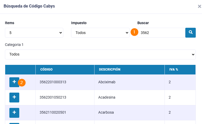Open the Categoria 1 dropdown
This screenshot has height=124, width=202.
click(100, 54)
